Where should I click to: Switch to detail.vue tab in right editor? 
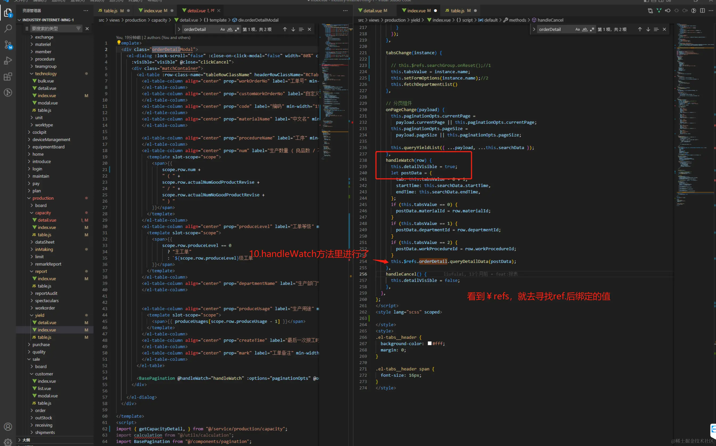tap(372, 11)
